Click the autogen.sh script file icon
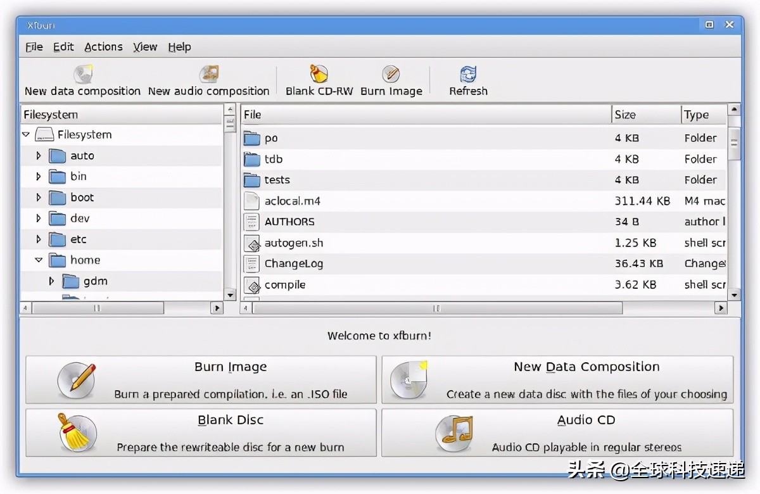Image resolution: width=760 pixels, height=494 pixels. pyautogui.click(x=252, y=243)
